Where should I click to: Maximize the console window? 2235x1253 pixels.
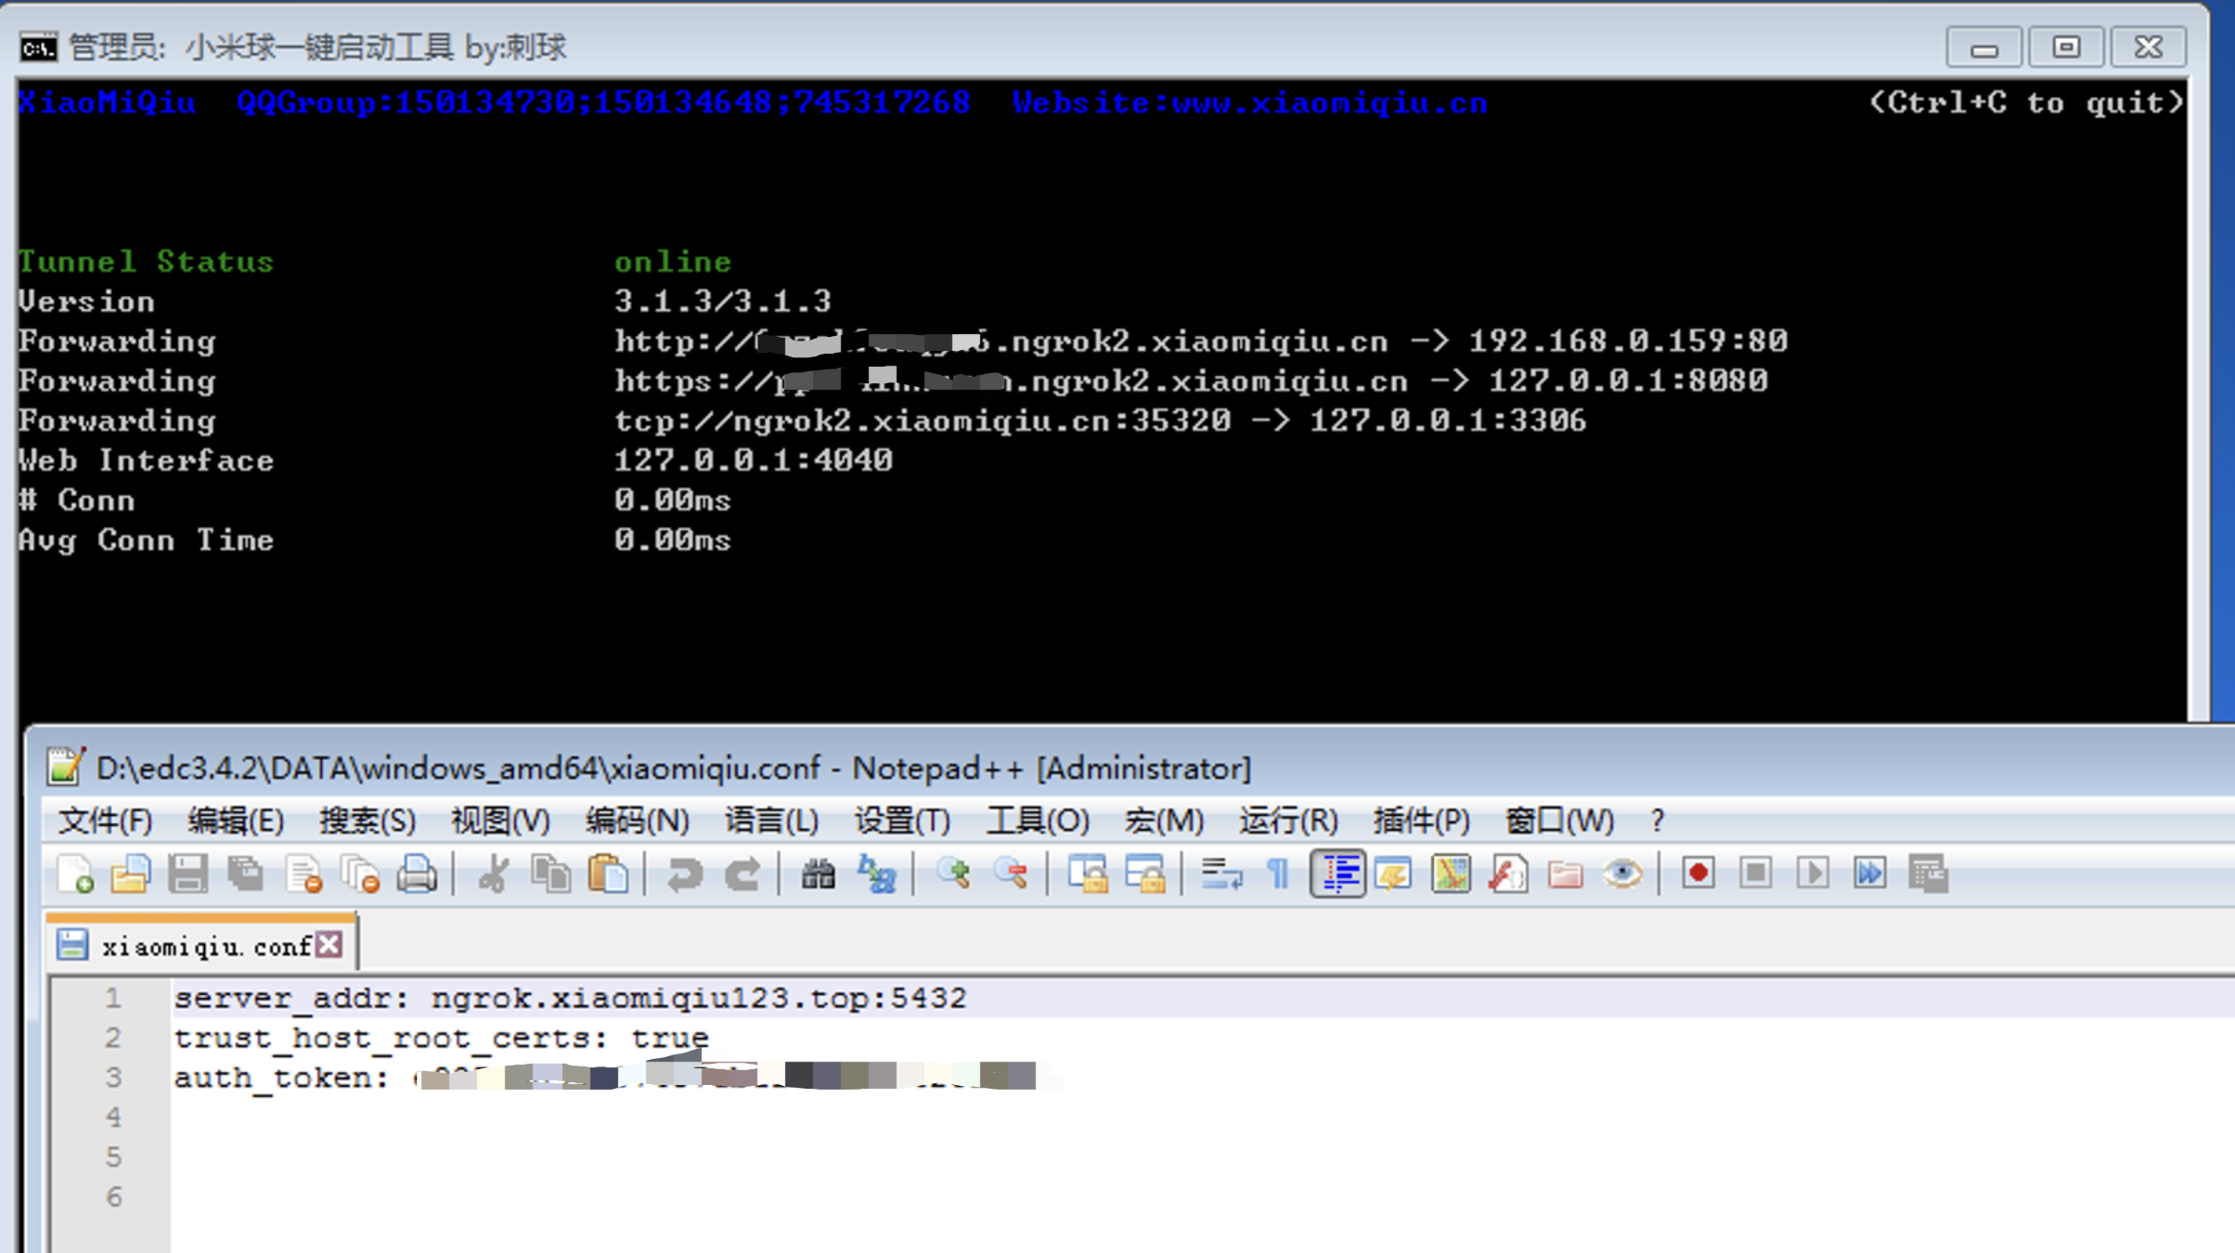point(2066,47)
